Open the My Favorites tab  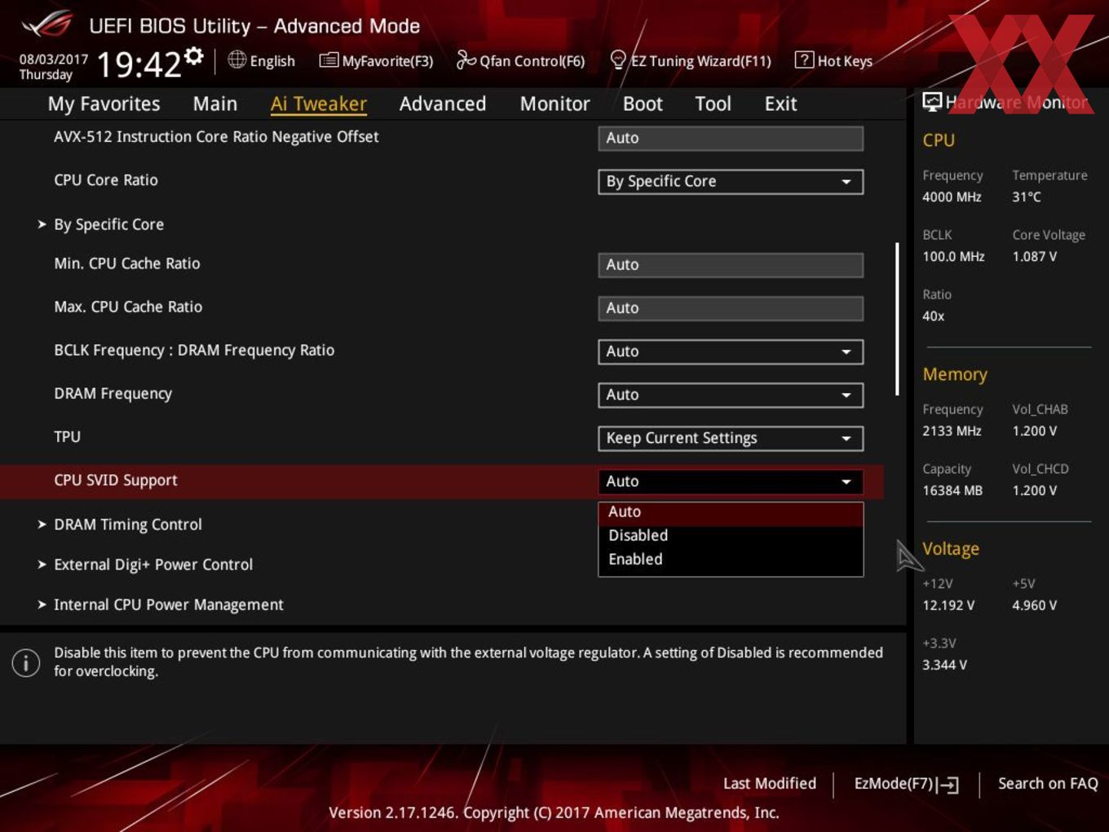pyautogui.click(x=104, y=104)
